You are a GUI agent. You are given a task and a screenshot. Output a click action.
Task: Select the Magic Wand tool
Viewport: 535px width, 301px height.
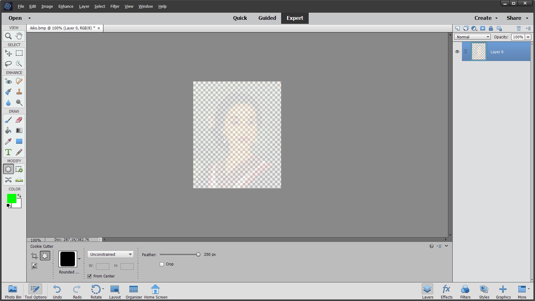pyautogui.click(x=19, y=64)
